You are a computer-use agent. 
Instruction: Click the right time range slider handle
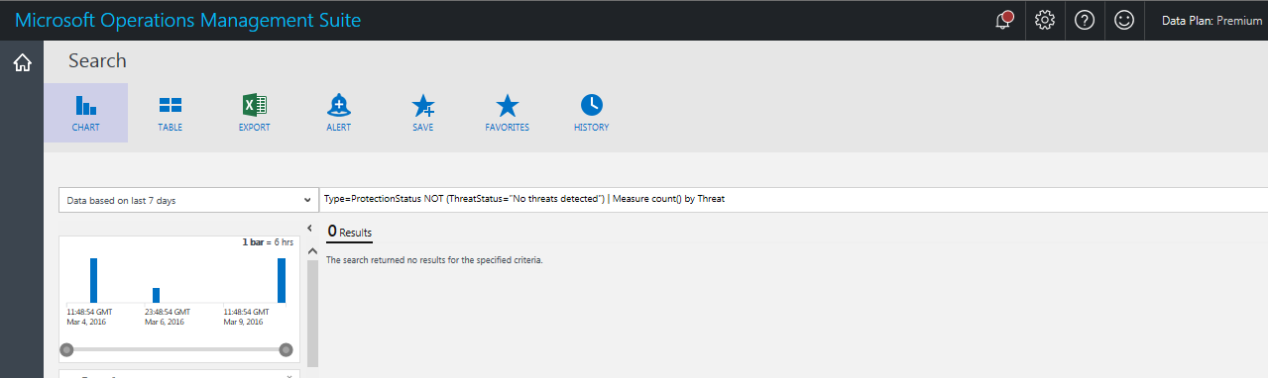(286, 349)
